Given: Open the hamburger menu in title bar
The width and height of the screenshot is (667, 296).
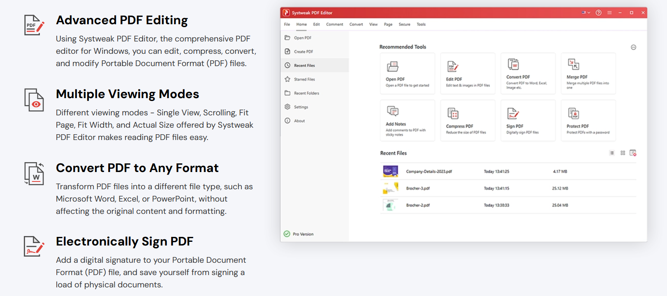Looking at the screenshot, I should point(609,13).
